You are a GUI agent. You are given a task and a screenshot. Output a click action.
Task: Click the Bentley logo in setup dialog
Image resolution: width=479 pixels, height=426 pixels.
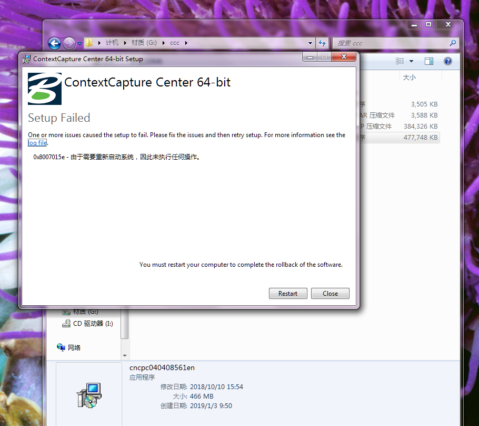point(45,89)
